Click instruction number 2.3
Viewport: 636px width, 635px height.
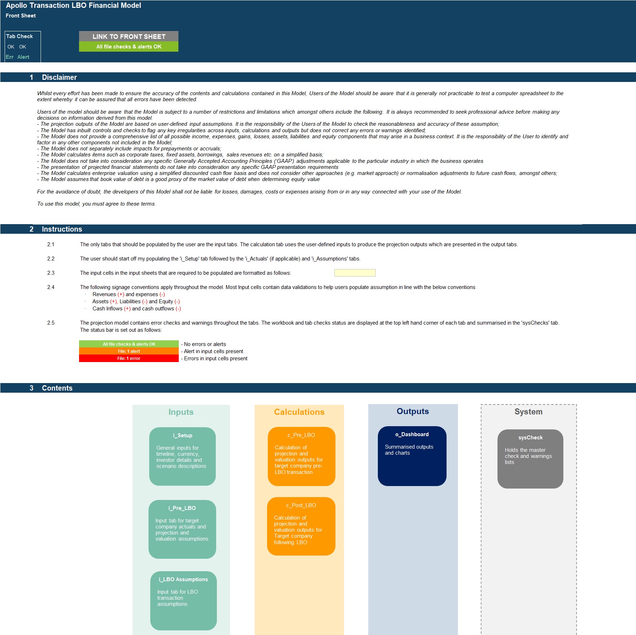point(51,273)
